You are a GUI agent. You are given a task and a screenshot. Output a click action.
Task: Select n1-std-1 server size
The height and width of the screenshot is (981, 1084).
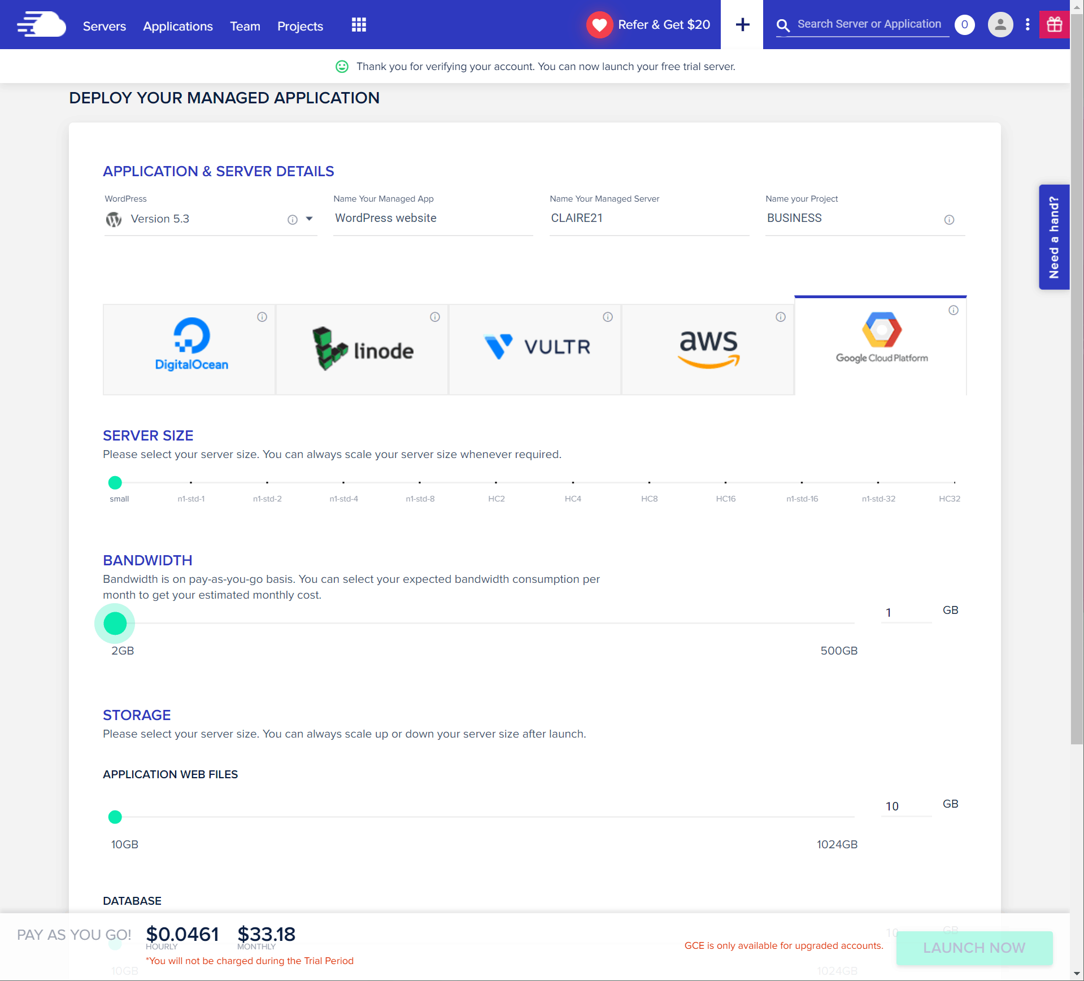tap(191, 499)
